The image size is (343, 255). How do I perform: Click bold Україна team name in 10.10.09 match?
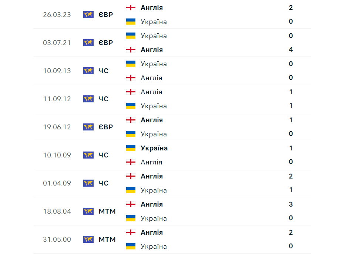point(154,148)
